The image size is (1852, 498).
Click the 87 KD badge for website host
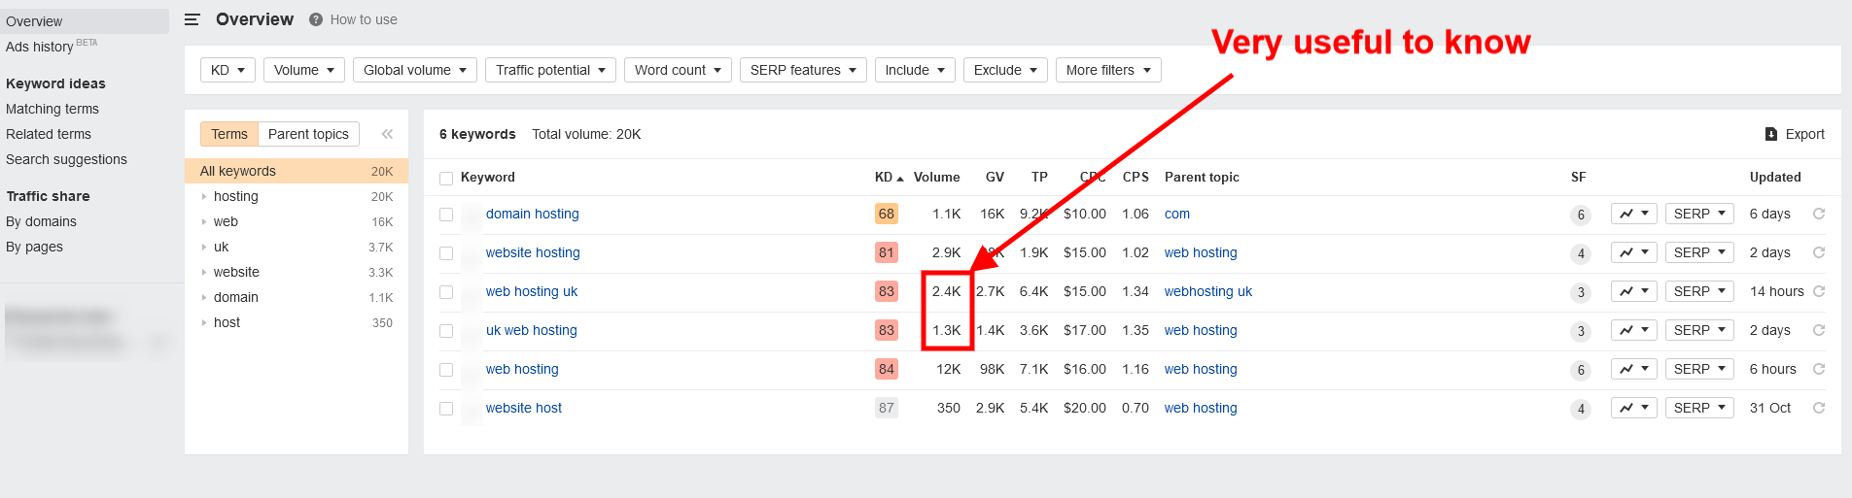887,408
